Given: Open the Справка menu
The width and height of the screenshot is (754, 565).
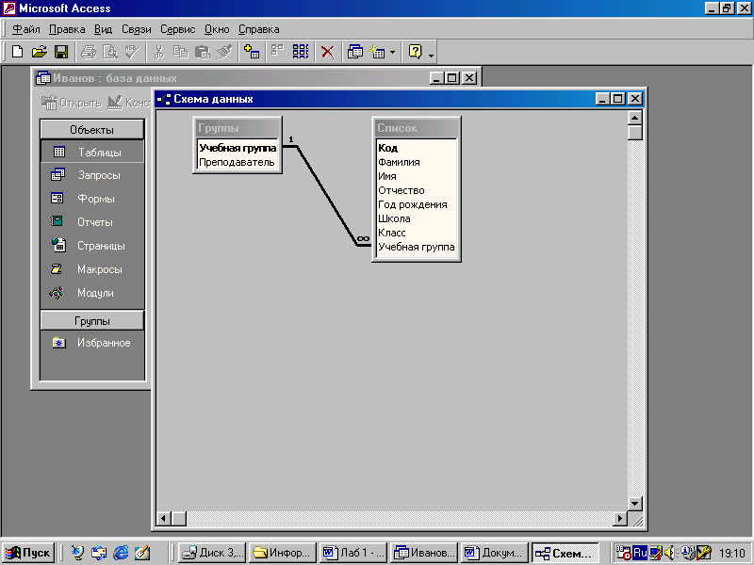Looking at the screenshot, I should pyautogui.click(x=258, y=29).
